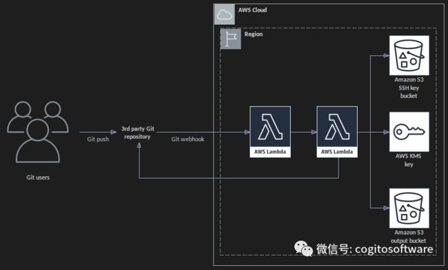Click the Region flag icon
The image size is (448, 270).
click(231, 39)
